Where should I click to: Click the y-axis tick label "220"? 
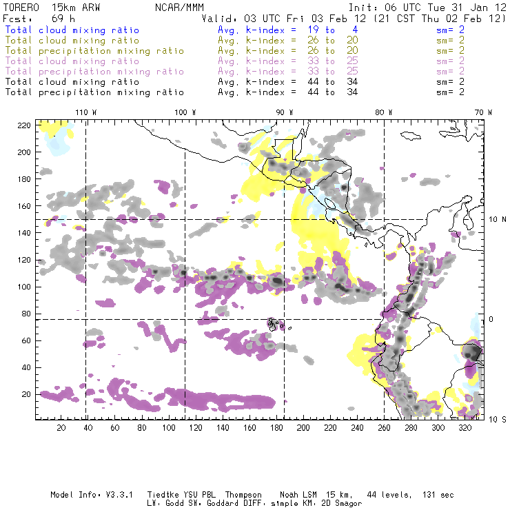point(24,125)
